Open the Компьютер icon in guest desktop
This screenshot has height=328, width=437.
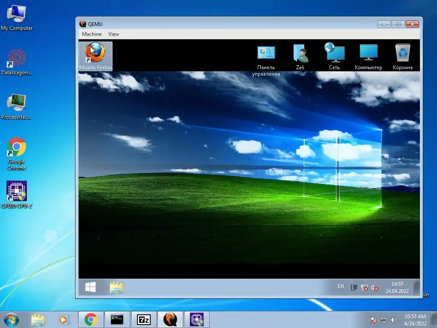click(x=368, y=57)
